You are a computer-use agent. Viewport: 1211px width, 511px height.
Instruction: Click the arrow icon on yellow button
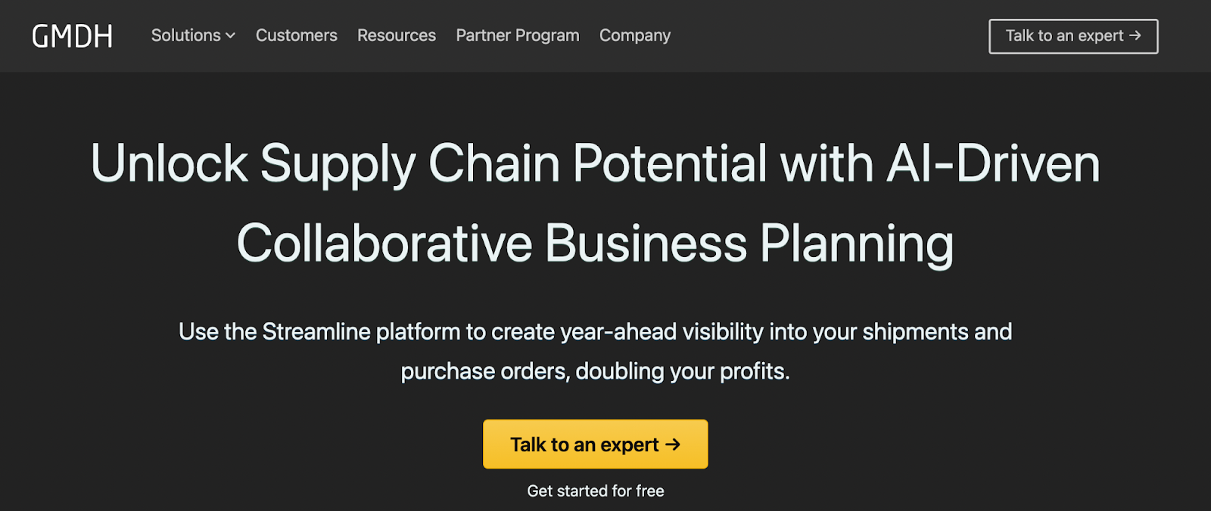pyautogui.click(x=673, y=444)
